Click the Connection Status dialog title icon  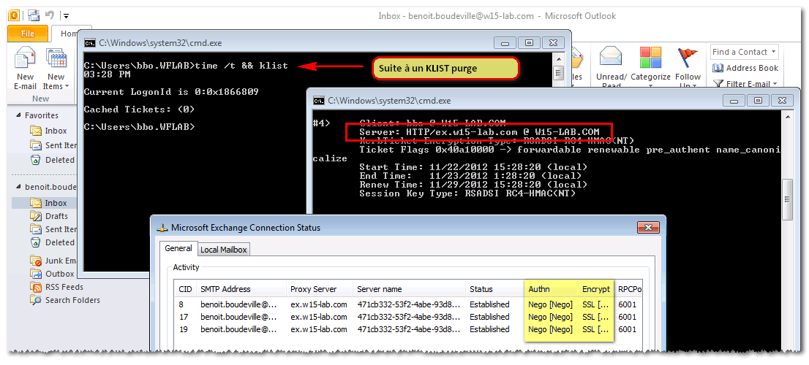[x=162, y=228]
